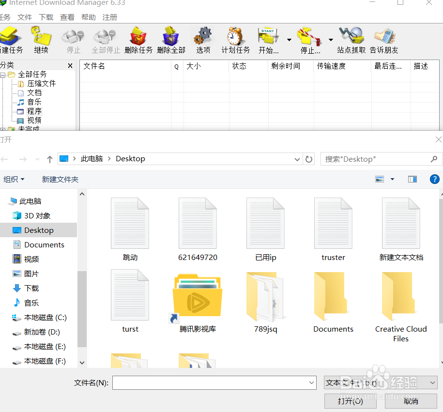This screenshot has height=412, width=443.
Task: Click the refresh icon in the address bar
Action: click(309, 159)
